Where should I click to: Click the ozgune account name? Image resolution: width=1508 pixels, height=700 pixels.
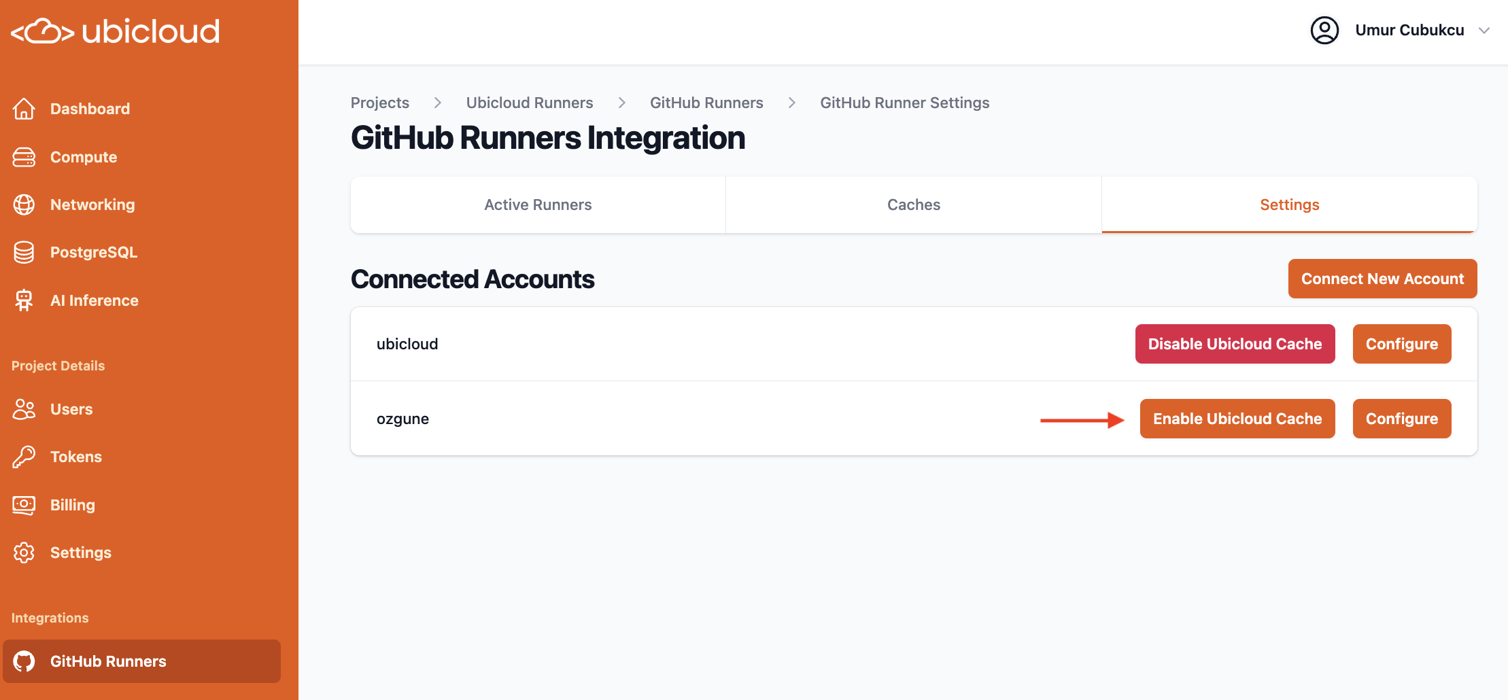point(402,419)
